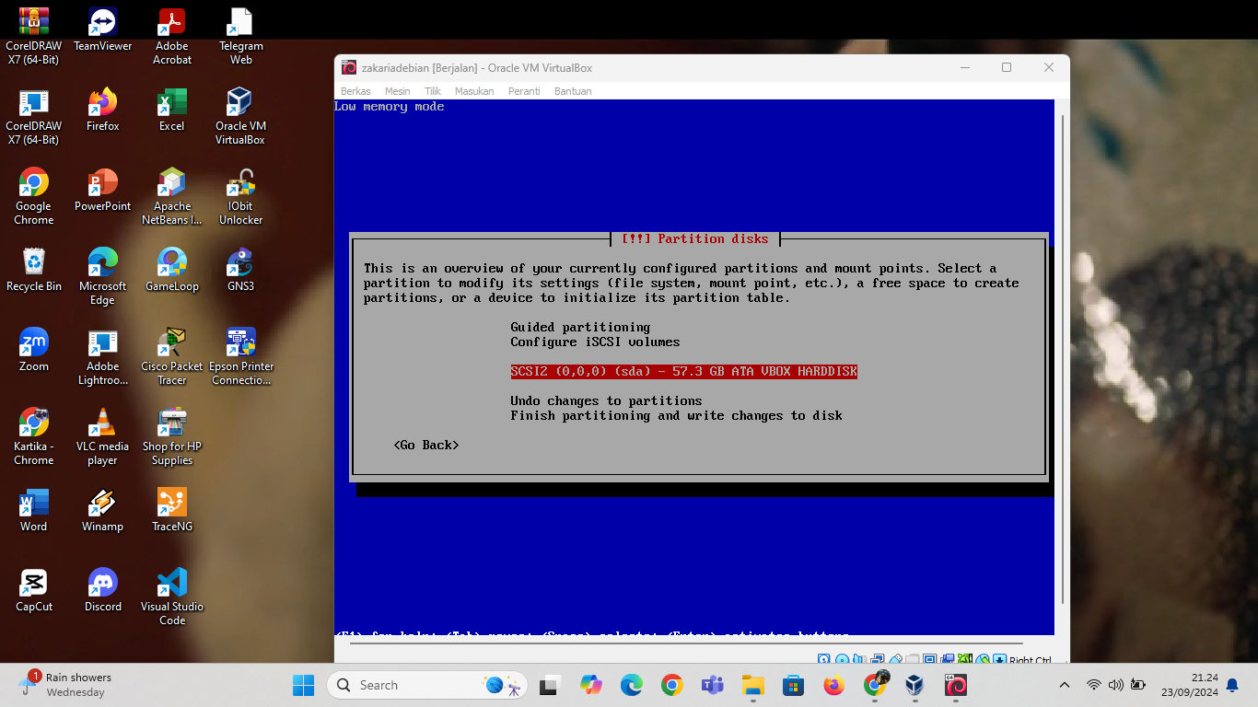Open VLC media player desktop icon

pyautogui.click(x=102, y=438)
